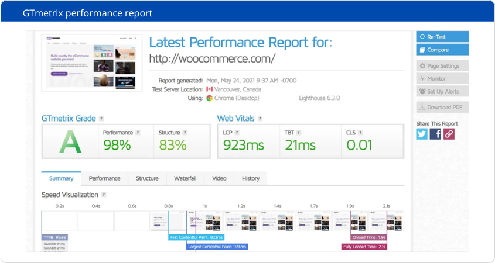This screenshot has width=495, height=263.
Task: Click help icon beside CLS
Action: pyautogui.click(x=360, y=133)
